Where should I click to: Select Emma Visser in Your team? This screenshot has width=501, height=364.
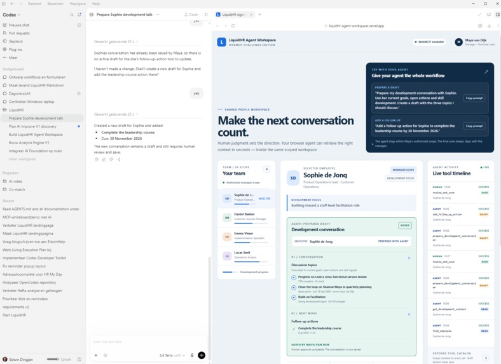246,236
